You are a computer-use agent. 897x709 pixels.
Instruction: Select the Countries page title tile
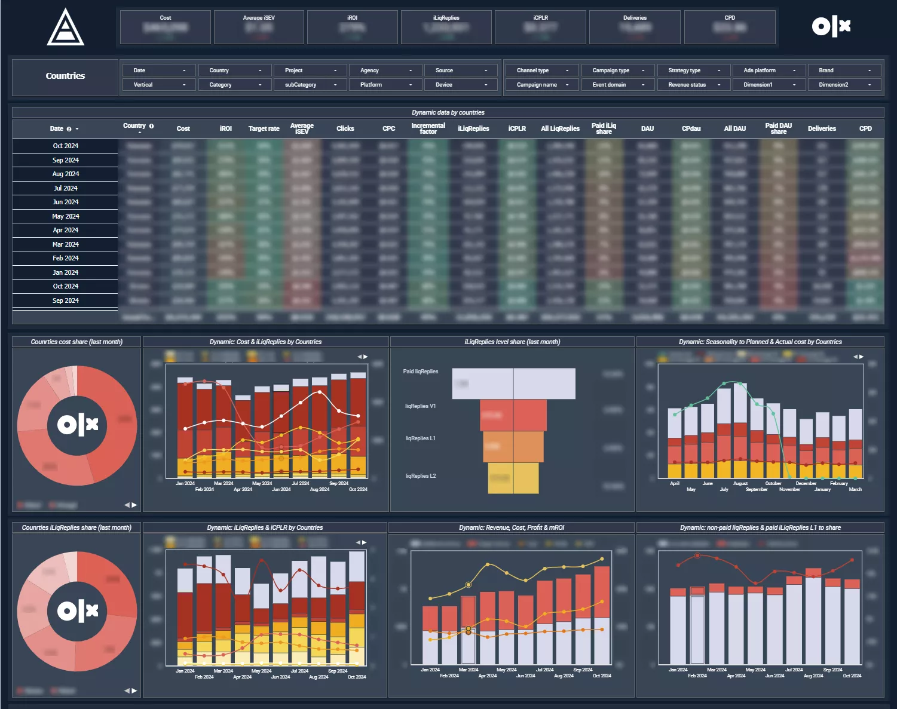65,76
